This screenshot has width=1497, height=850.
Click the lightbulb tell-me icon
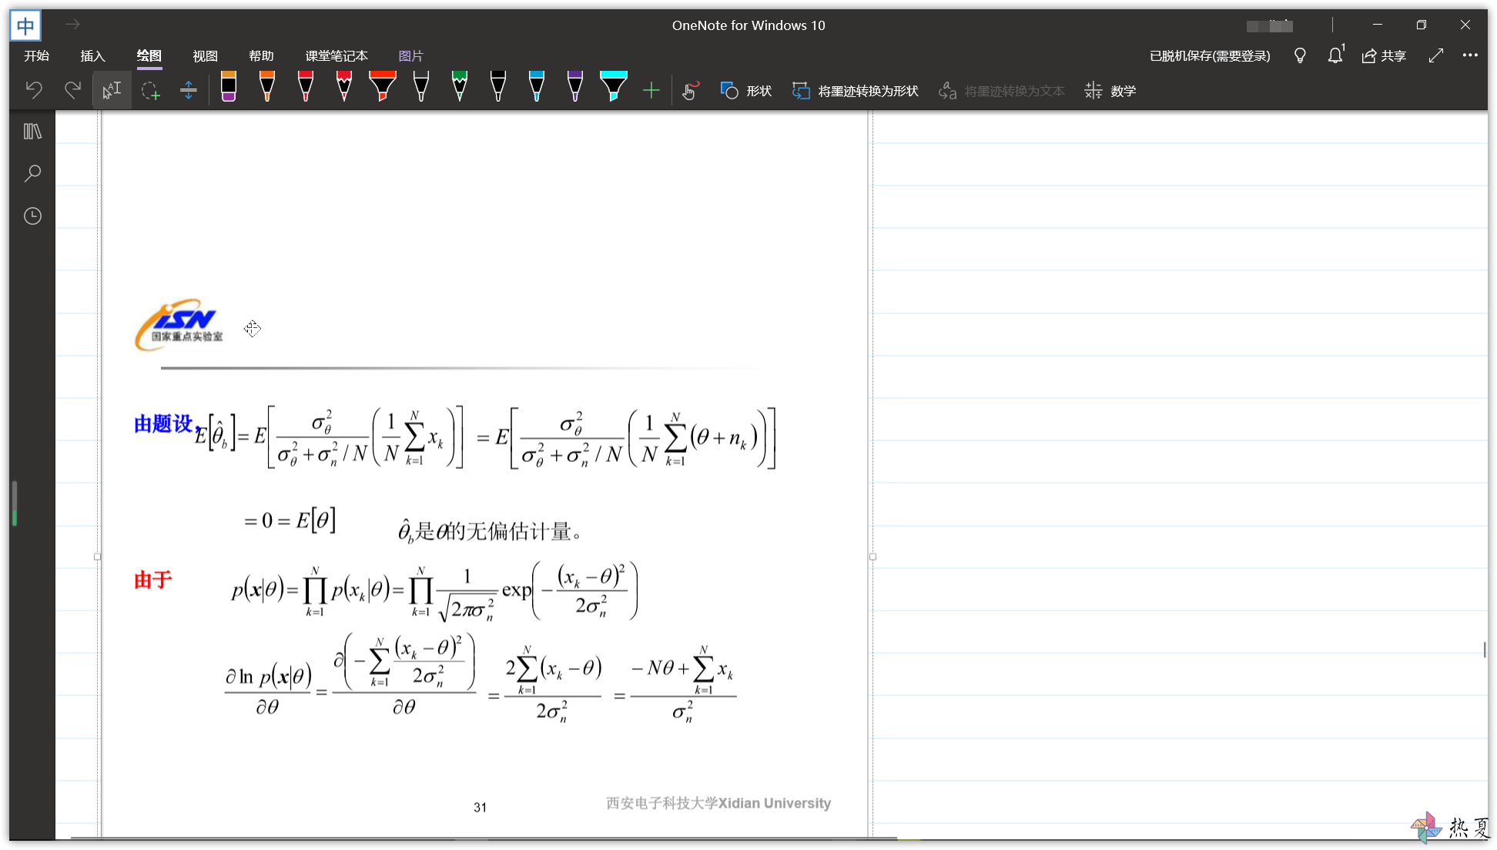[1300, 55]
